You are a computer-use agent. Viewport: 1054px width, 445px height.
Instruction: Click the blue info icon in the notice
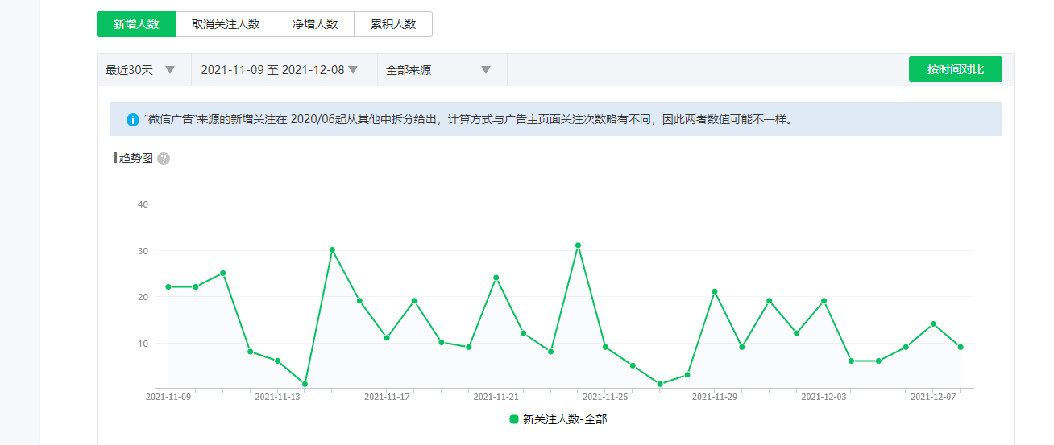click(133, 120)
